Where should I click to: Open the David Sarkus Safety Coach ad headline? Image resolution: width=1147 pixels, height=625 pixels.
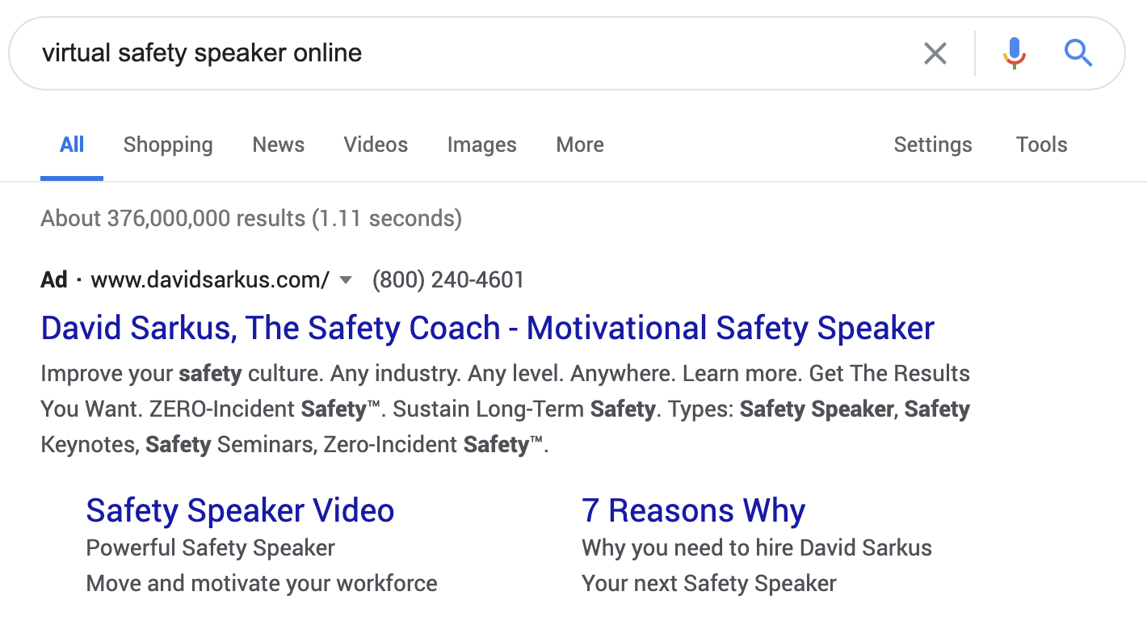tap(487, 329)
